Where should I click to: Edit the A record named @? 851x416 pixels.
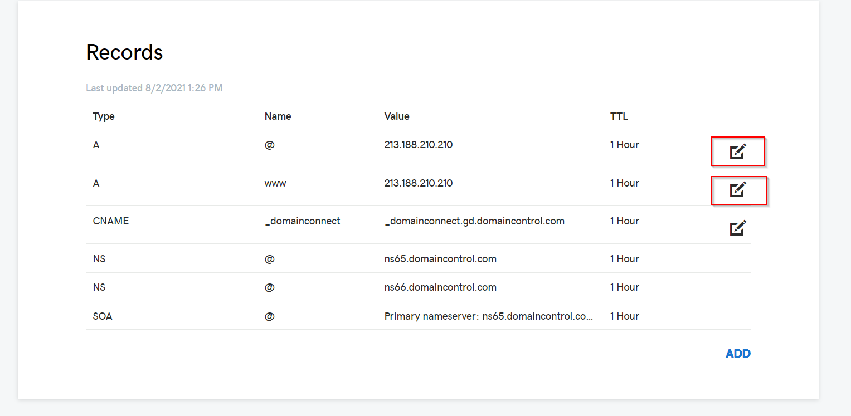(738, 151)
